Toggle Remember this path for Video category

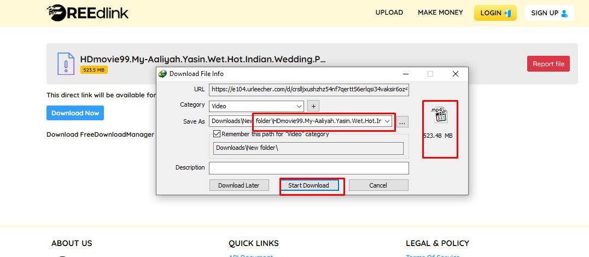coord(217,134)
